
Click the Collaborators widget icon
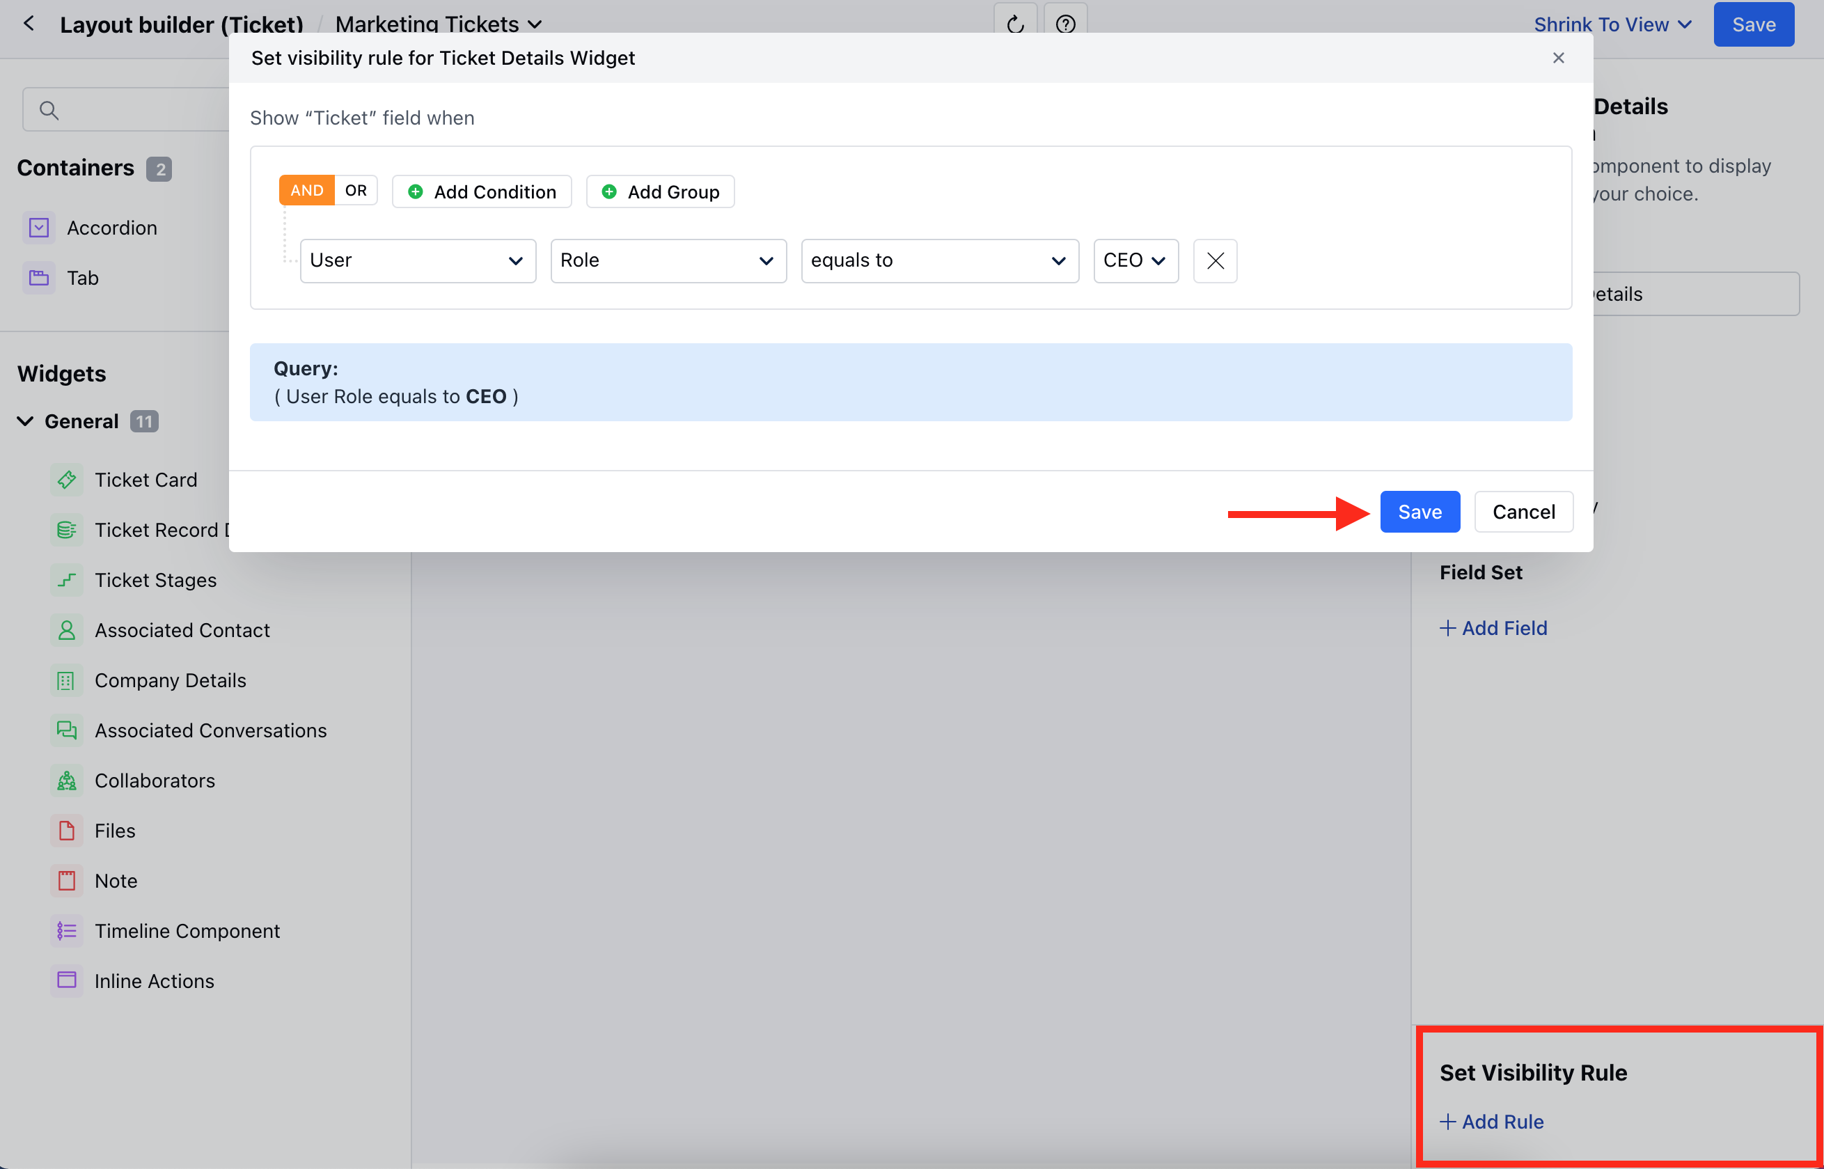tap(66, 780)
